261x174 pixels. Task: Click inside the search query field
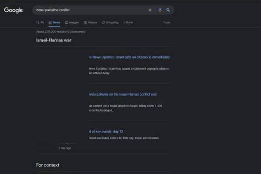pos(89,10)
